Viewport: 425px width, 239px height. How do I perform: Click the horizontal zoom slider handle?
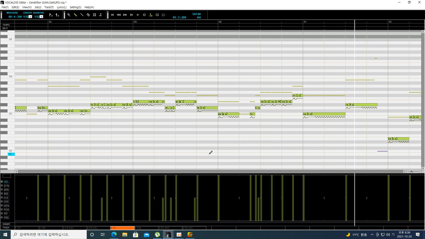(411, 172)
